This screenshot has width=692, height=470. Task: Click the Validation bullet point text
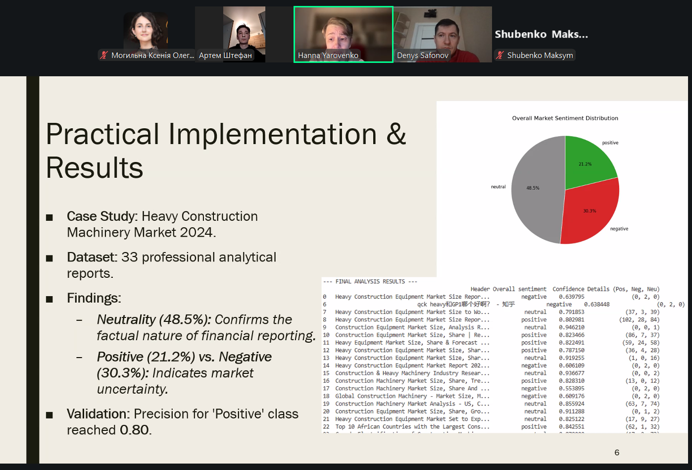tap(182, 421)
